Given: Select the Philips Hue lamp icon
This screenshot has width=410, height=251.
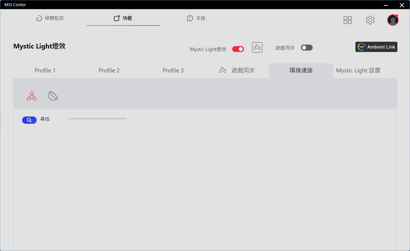Looking at the screenshot, I should tap(53, 96).
